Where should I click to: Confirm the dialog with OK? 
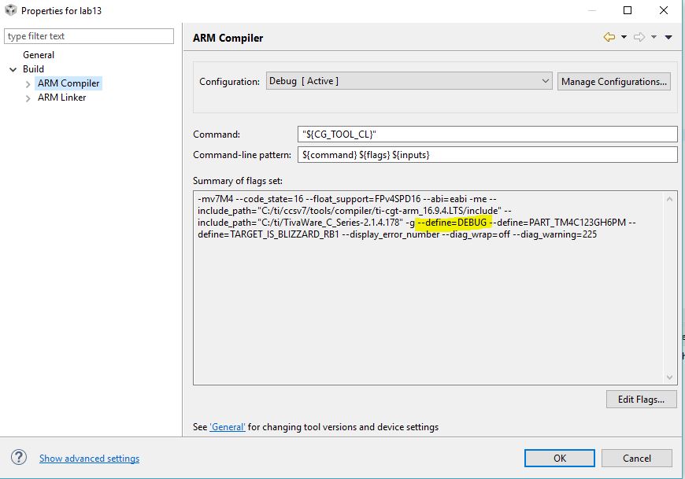click(x=559, y=458)
